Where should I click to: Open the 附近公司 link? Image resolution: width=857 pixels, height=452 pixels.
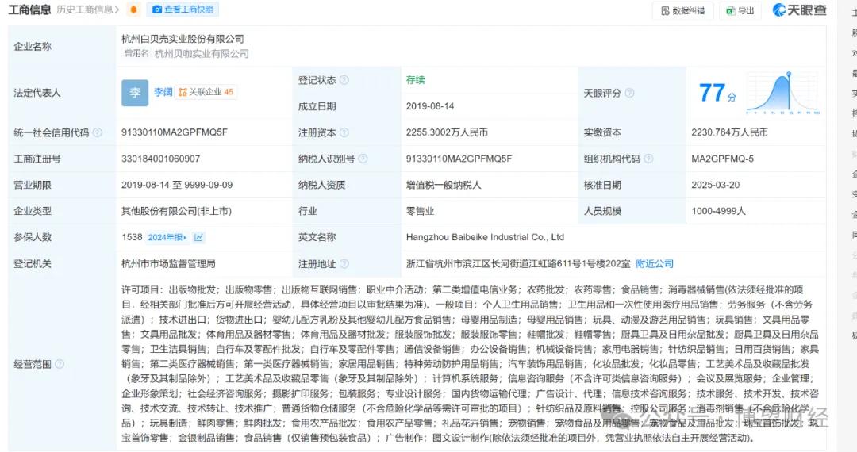click(654, 263)
